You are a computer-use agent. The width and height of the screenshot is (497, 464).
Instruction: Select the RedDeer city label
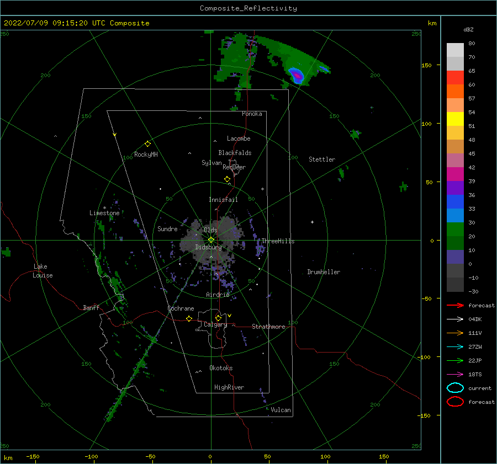click(234, 167)
